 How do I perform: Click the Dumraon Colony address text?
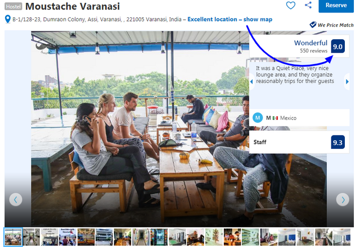[x=97, y=19]
